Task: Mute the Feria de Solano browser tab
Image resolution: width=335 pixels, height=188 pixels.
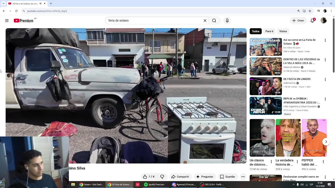Action: coord(40,4)
